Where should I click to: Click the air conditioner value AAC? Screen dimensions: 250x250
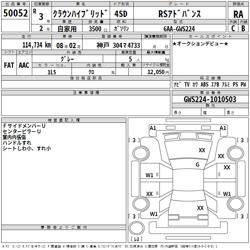tap(24, 65)
